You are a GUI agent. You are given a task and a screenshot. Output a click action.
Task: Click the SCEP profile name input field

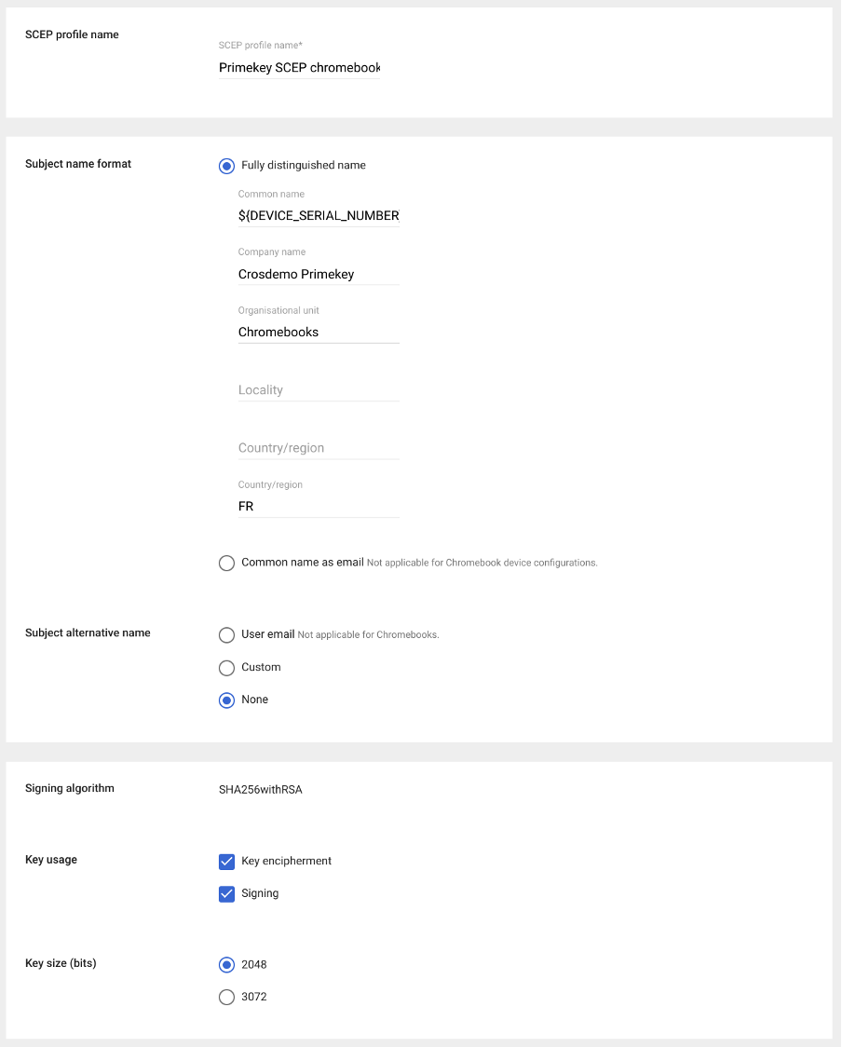coord(299,68)
